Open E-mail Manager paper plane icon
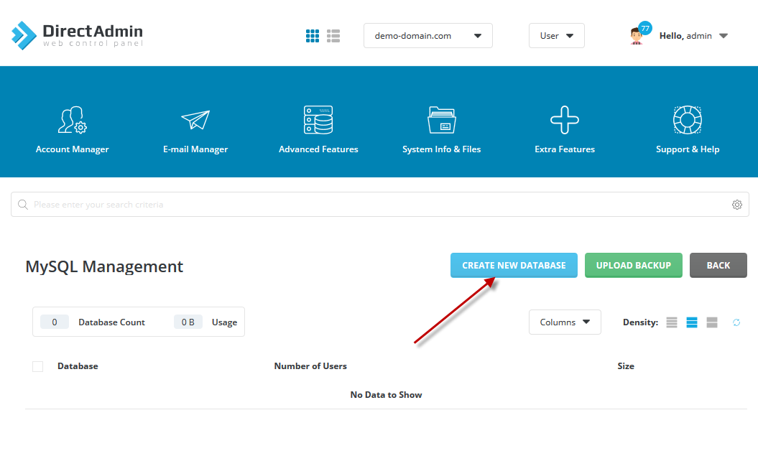 point(195,120)
